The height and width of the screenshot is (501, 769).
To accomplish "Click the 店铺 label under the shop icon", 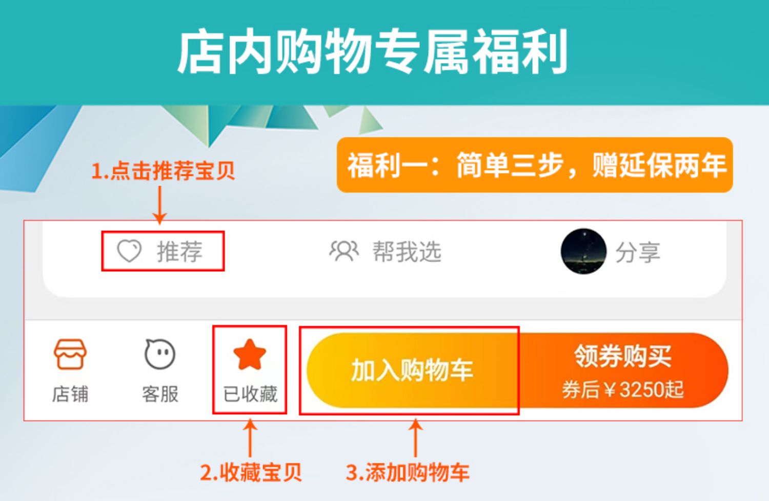I will [70, 394].
